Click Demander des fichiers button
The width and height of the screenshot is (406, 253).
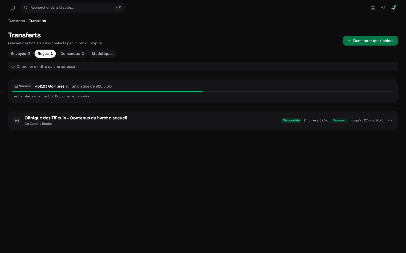point(370,41)
